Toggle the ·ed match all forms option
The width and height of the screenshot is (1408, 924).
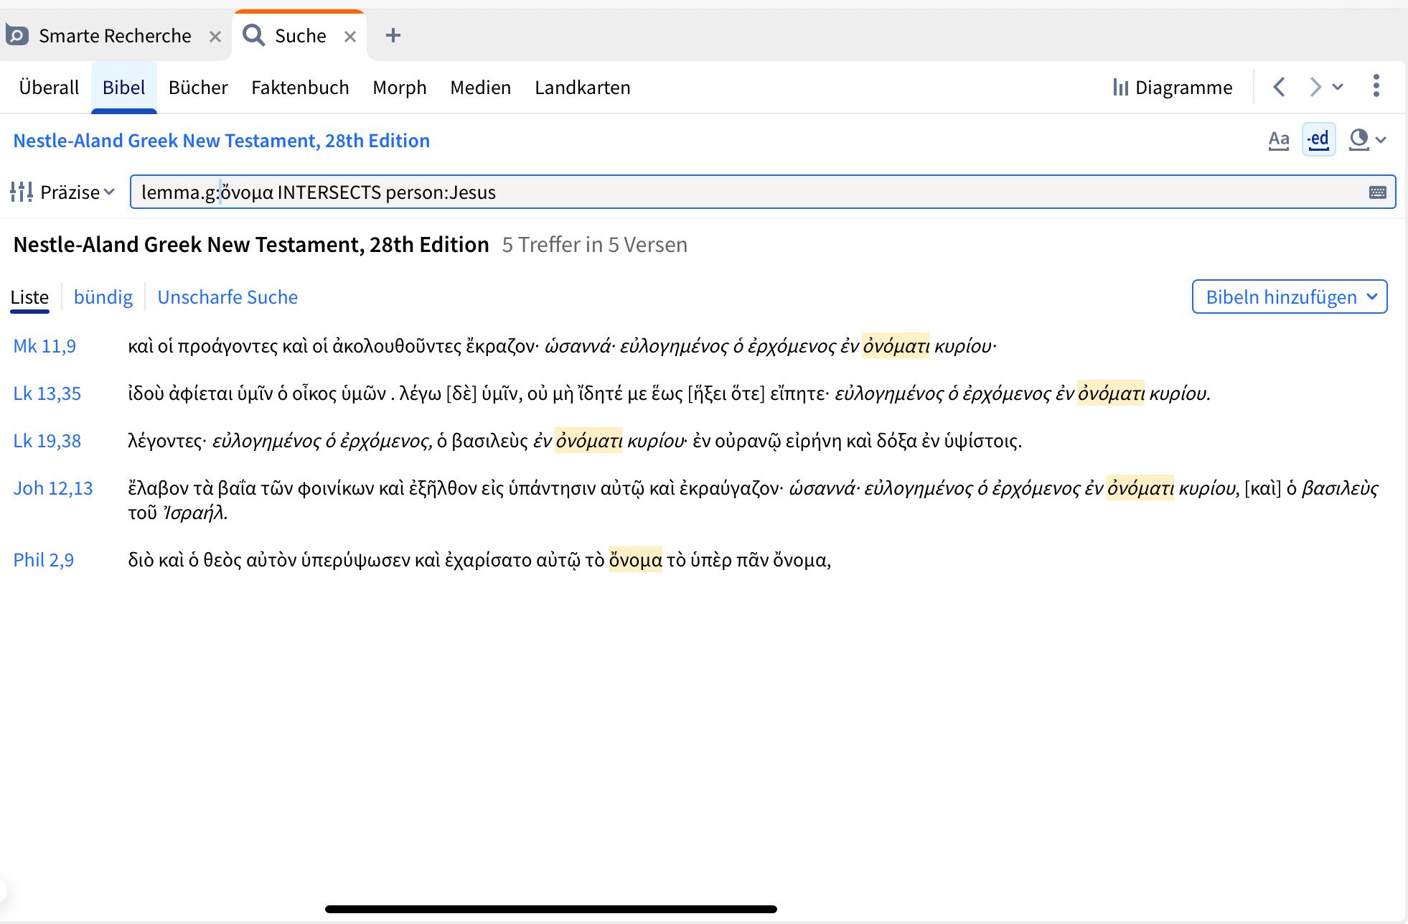(1318, 139)
